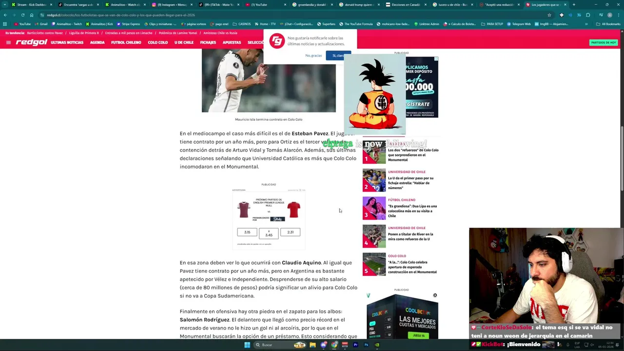Open trending Entradas a mil pesos en Limache
Viewport: 624px width, 351px height.
tap(129, 33)
